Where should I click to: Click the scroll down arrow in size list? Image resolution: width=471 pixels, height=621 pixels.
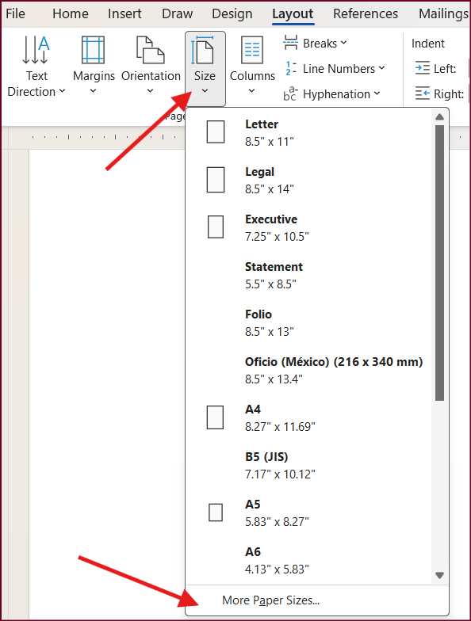439,575
